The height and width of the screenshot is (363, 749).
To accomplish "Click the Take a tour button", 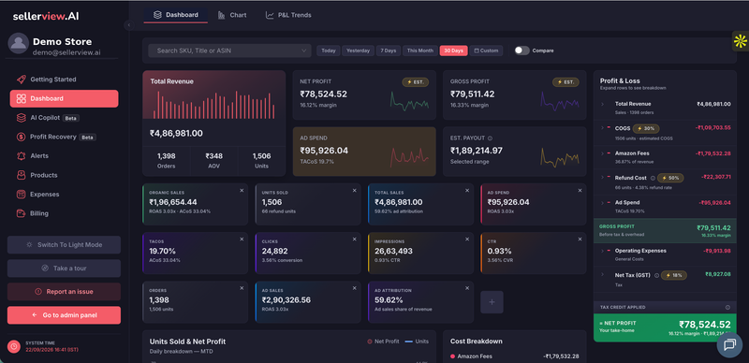I will 64,269.
